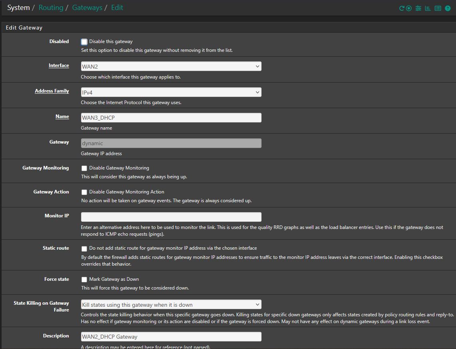Click the Name field containing WAN3_DHCP
The width and height of the screenshot is (456, 349).
[x=171, y=118]
